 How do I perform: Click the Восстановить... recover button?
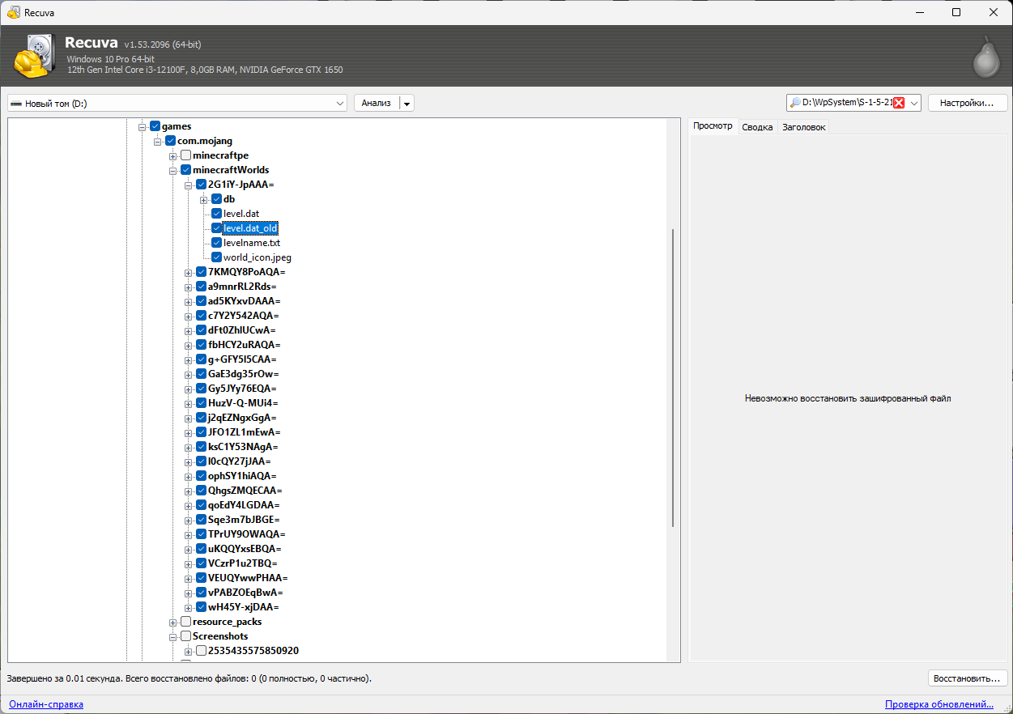point(967,678)
